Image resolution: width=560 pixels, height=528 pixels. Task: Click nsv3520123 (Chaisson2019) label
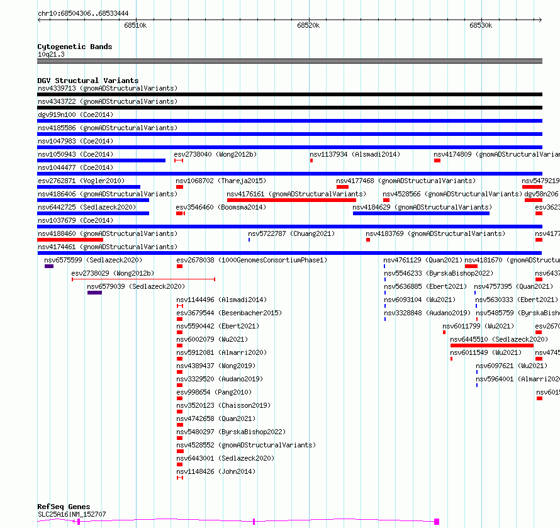click(x=223, y=405)
